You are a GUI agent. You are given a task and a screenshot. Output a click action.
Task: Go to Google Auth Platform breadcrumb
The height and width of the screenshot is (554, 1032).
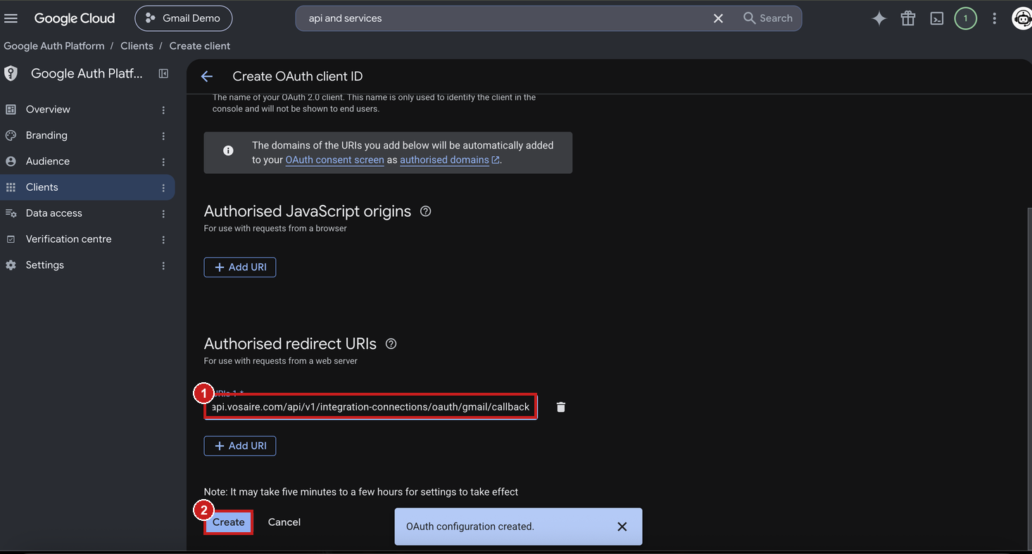54,46
